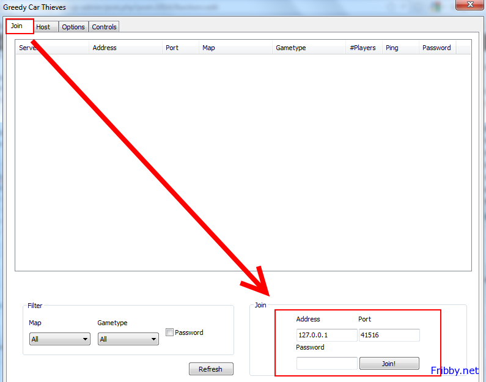Sort by the Gametype column header
The image size is (486, 382).
[x=309, y=48]
